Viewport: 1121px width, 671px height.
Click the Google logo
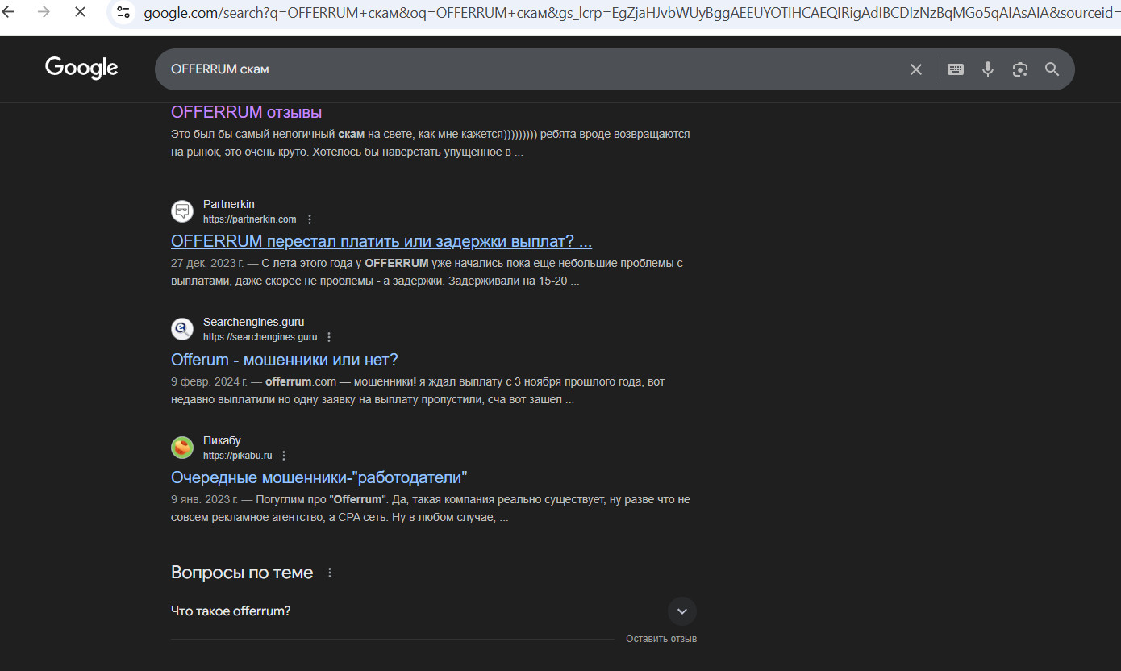(x=81, y=68)
